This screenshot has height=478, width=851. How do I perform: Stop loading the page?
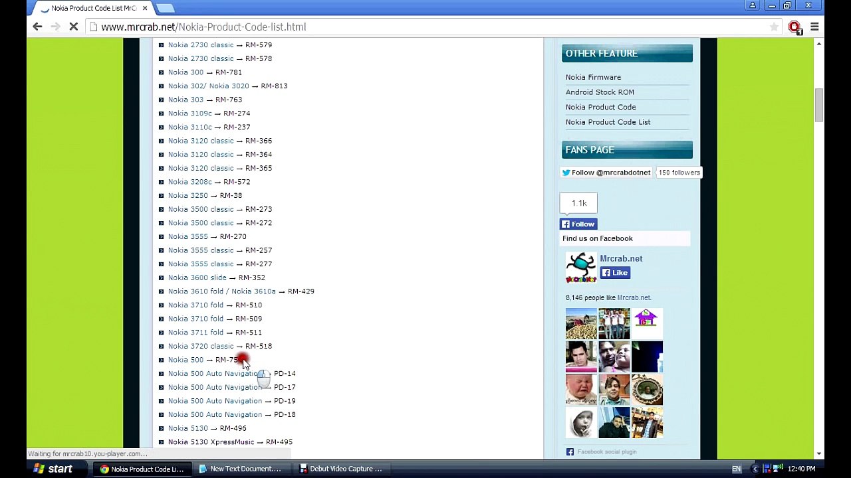click(x=74, y=27)
